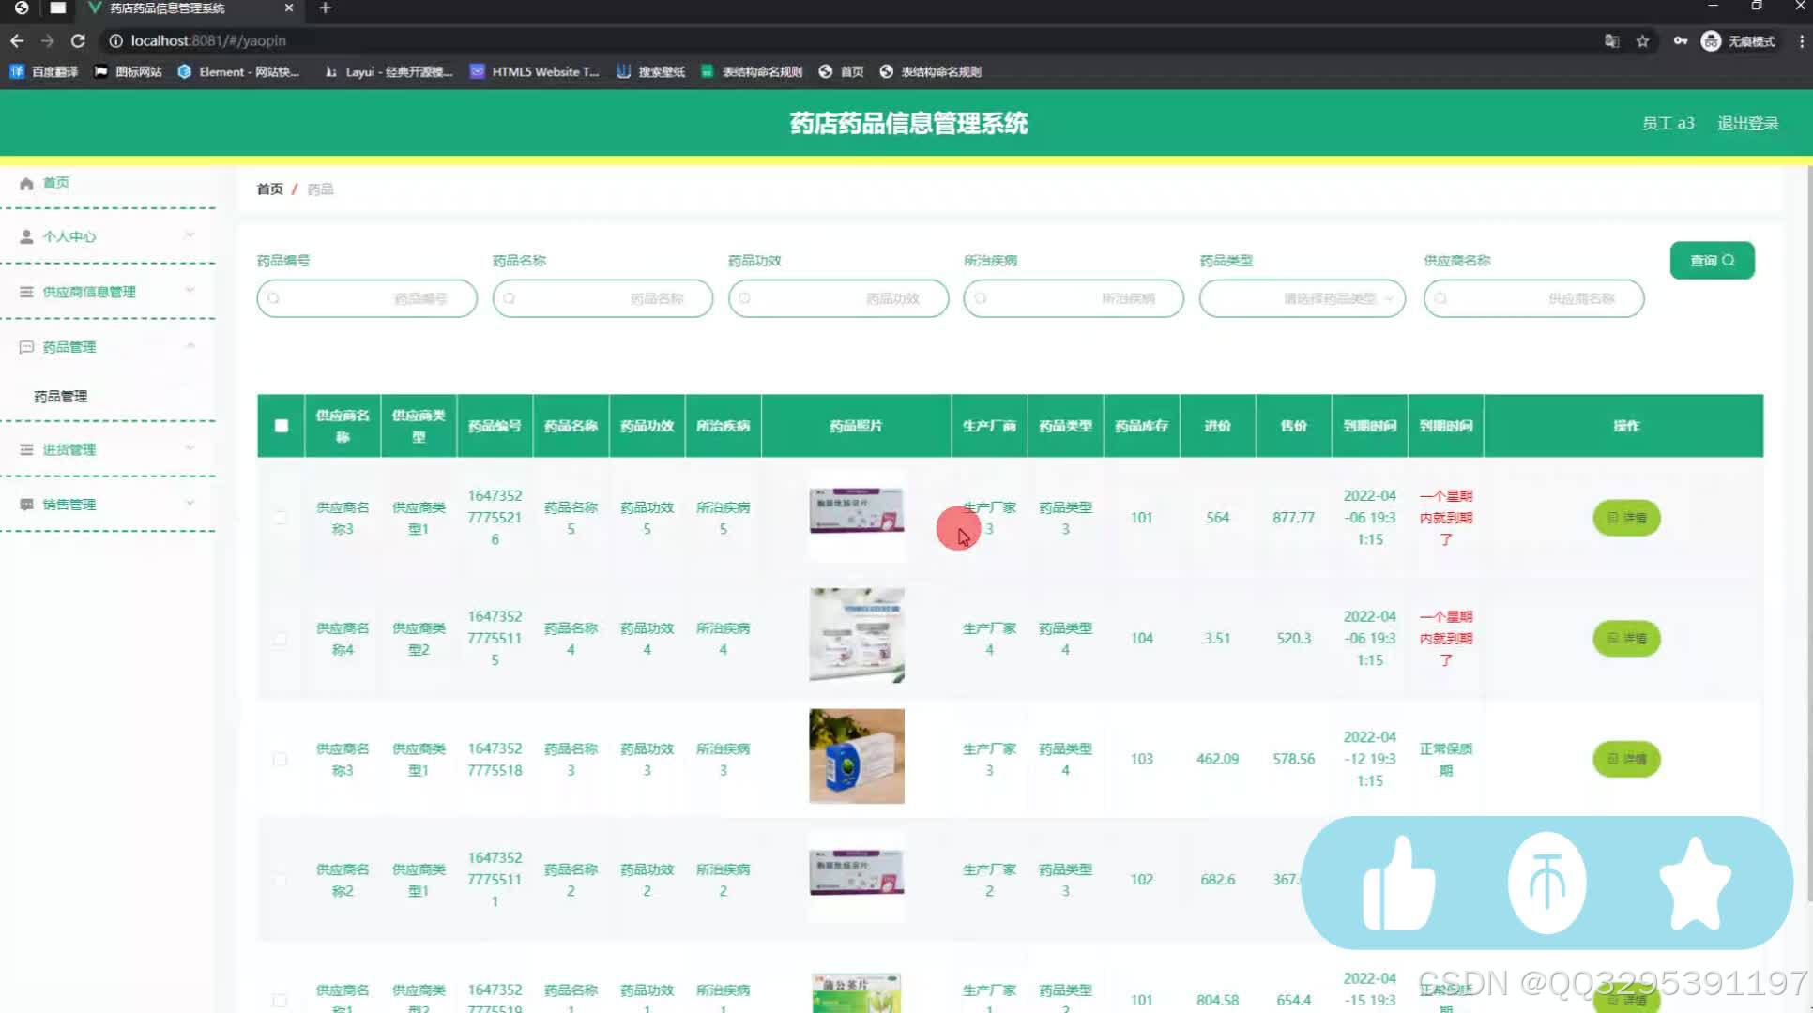This screenshot has height=1013, width=1813.
Task: Click the back navigation arrow
Action: 17,41
